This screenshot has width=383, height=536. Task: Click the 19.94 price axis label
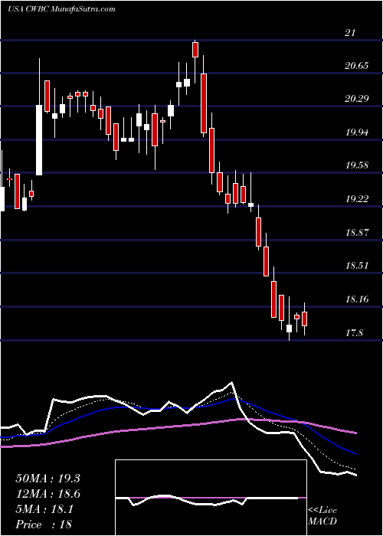357,132
